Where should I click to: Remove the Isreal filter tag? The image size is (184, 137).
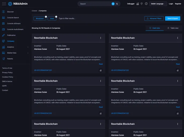point(56,17)
